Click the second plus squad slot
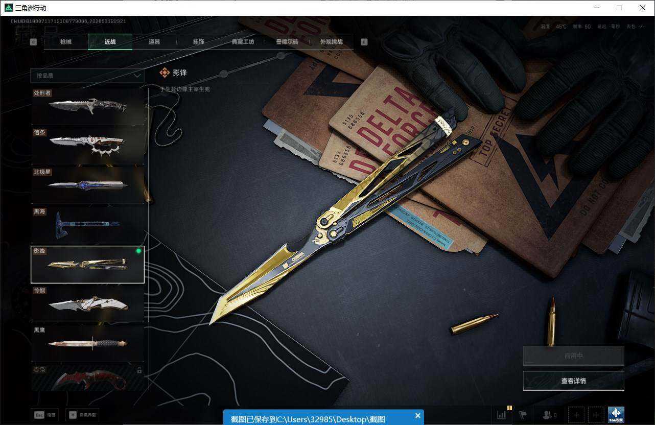The height and width of the screenshot is (425, 655). pos(596,415)
